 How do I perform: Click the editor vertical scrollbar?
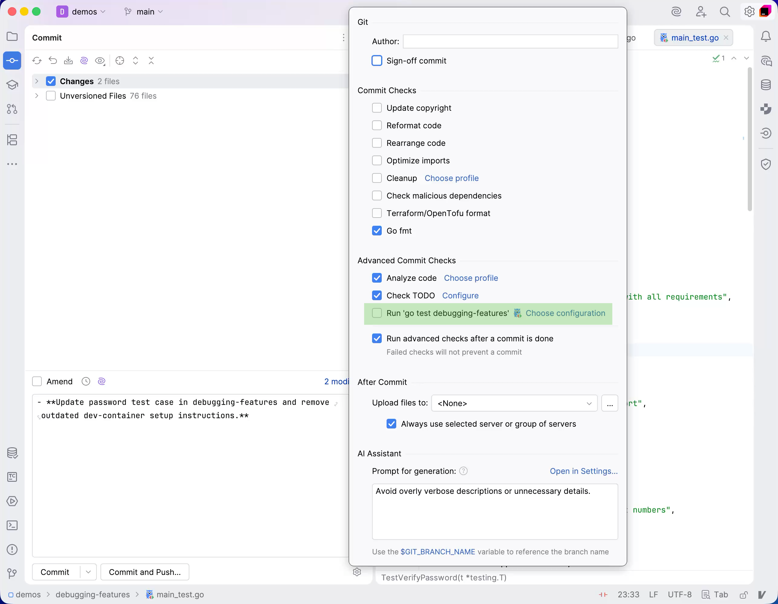click(750, 139)
